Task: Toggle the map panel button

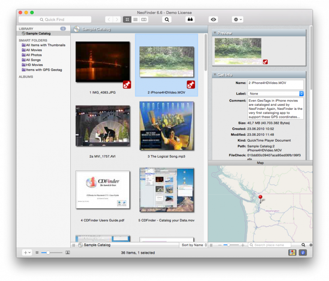Action: (292, 253)
